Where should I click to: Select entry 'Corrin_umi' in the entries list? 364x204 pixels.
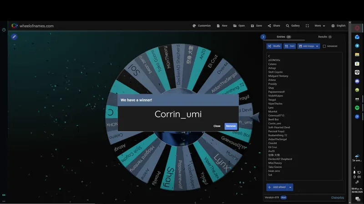point(275,123)
